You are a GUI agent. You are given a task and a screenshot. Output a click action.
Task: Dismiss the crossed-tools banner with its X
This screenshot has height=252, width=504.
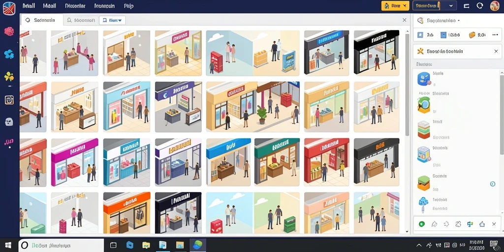click(x=496, y=51)
